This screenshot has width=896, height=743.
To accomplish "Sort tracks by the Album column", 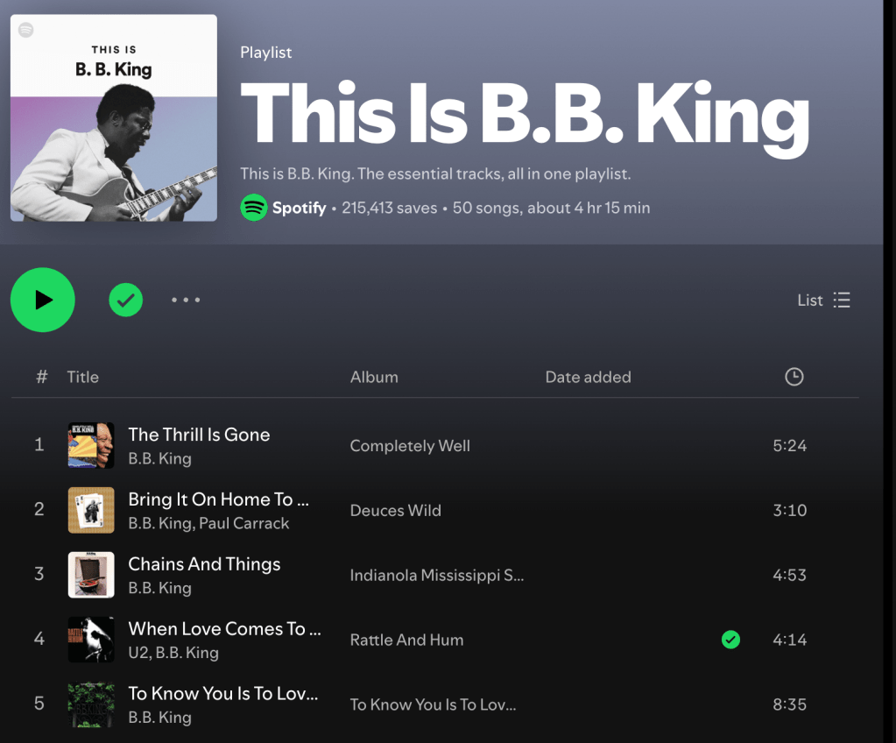I will tap(374, 378).
